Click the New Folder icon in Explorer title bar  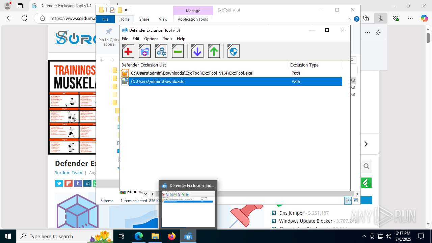click(119, 10)
